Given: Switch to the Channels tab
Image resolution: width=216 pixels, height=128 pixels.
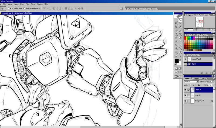Looking at the screenshot, I should [196, 78].
